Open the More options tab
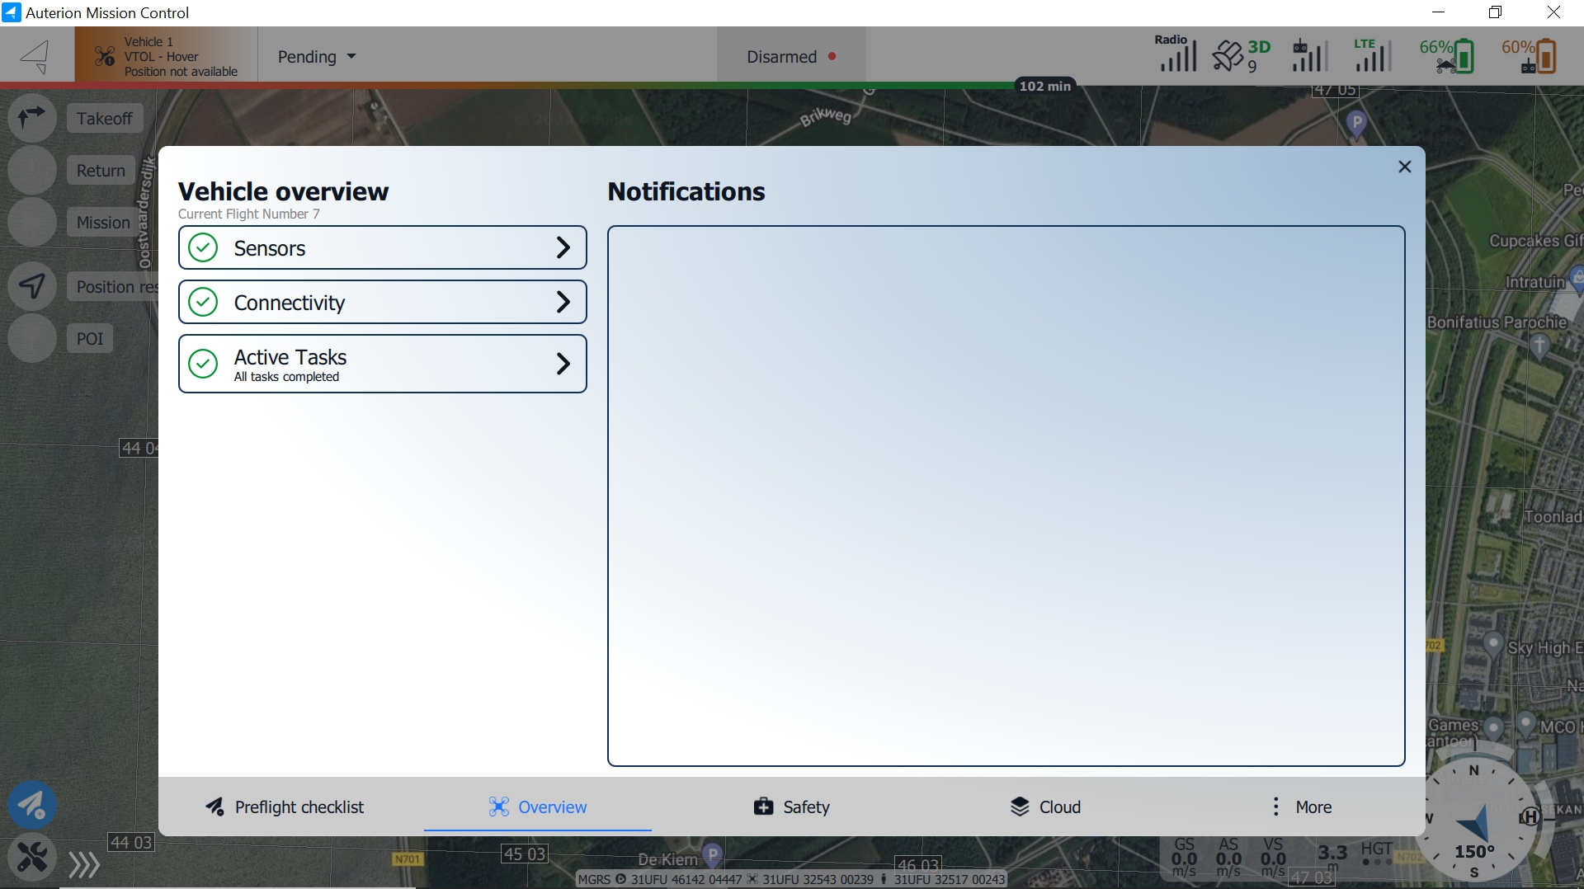1584x889 pixels. point(1300,807)
